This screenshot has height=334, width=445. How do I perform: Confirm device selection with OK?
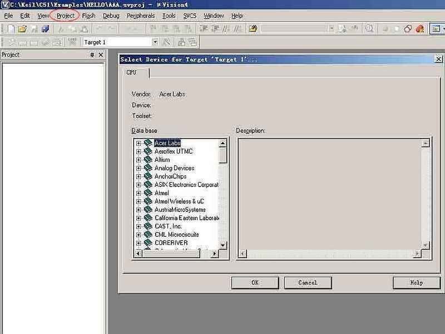[x=255, y=283]
